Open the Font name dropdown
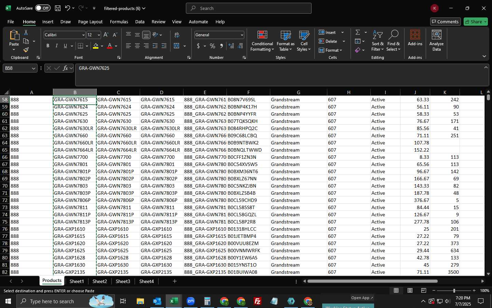Screen dimensions: 492x308 [83, 35]
